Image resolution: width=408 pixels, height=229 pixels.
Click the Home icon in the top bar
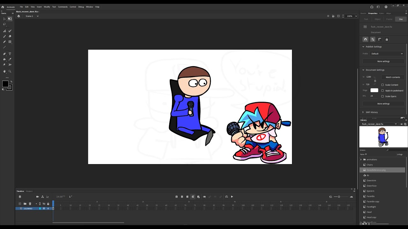tap(3, 7)
